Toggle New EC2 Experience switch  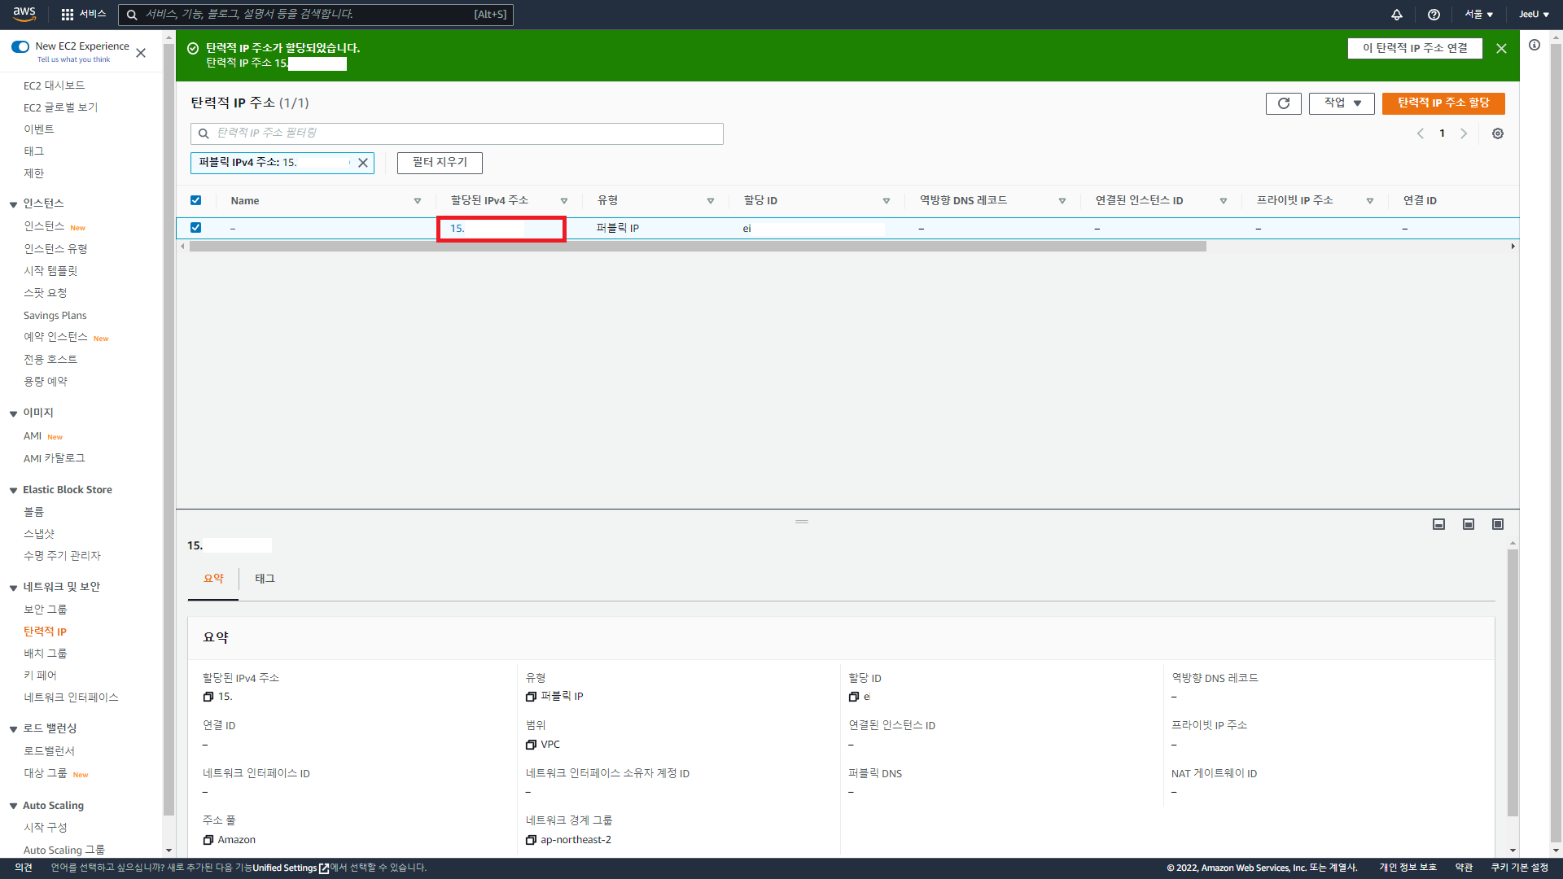click(x=20, y=46)
